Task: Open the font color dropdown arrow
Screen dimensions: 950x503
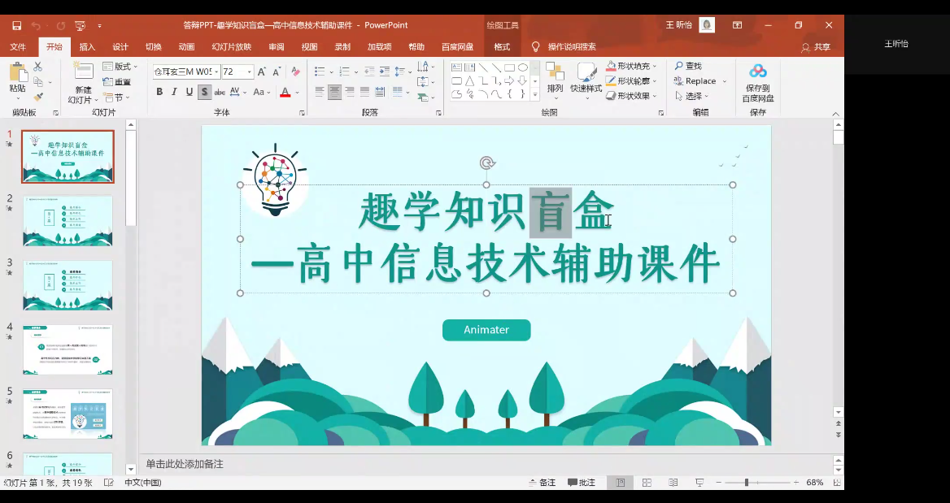Action: [x=298, y=92]
